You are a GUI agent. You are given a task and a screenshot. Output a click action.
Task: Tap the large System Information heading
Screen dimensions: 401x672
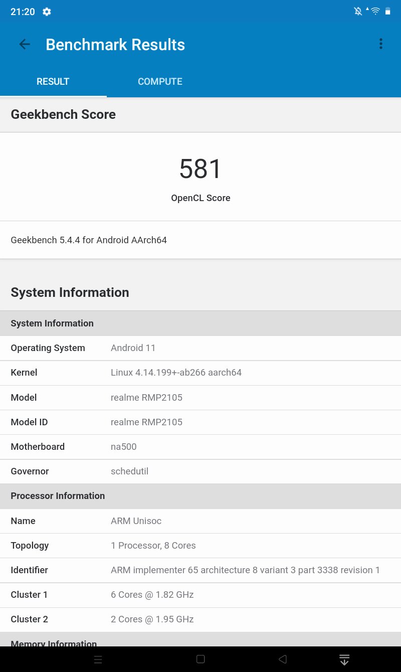point(70,292)
